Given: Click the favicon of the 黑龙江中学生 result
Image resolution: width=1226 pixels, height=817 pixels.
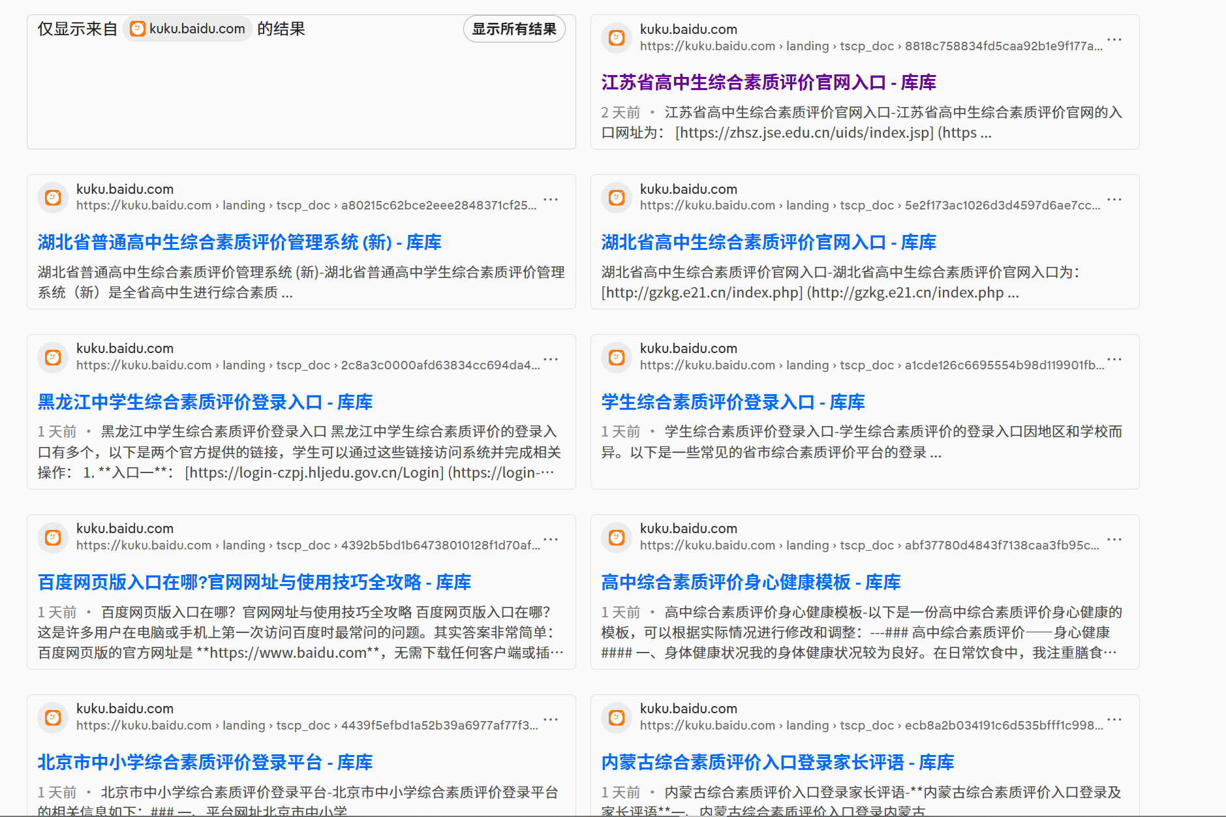Looking at the screenshot, I should coord(53,358).
